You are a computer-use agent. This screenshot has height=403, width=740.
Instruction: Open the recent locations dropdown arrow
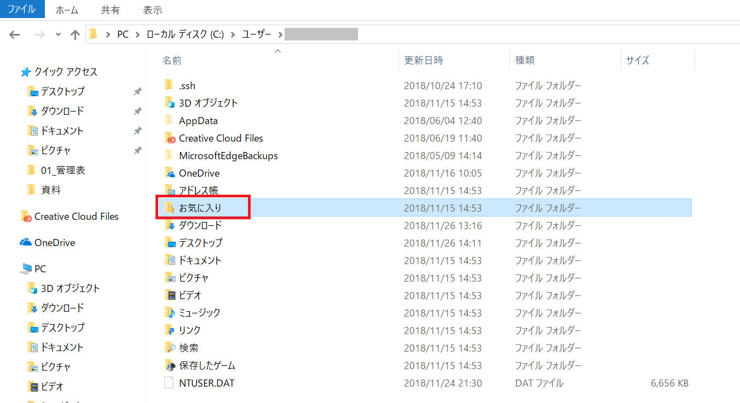[x=59, y=34]
